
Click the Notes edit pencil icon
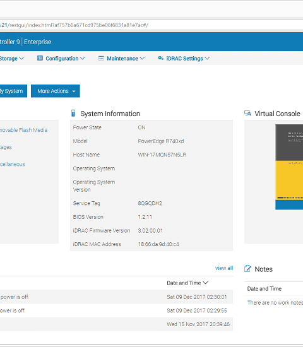pos(247,269)
